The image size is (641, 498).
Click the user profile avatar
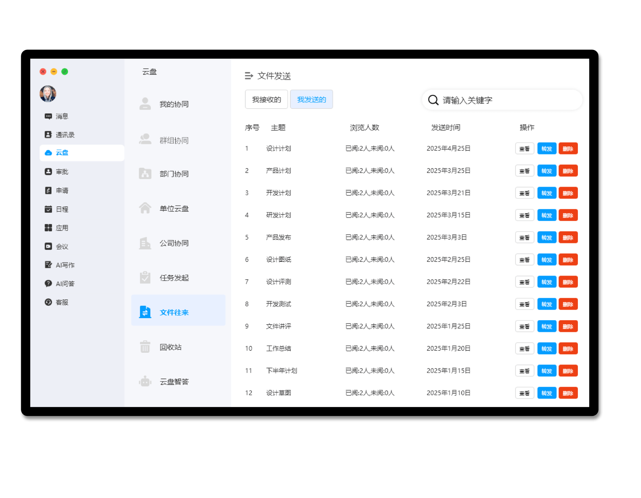coord(48,94)
